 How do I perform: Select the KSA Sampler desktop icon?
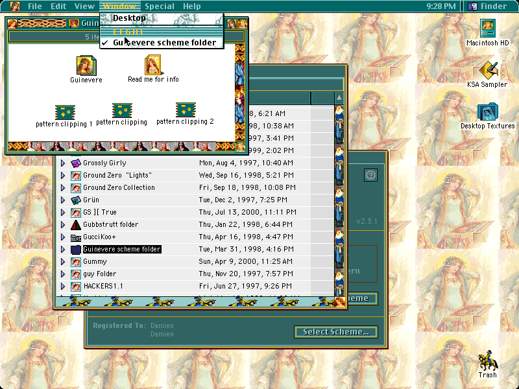point(488,70)
